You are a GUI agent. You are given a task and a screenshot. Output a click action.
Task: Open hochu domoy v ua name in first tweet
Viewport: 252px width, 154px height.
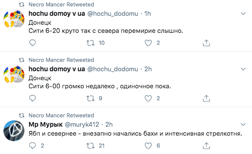[57, 14]
